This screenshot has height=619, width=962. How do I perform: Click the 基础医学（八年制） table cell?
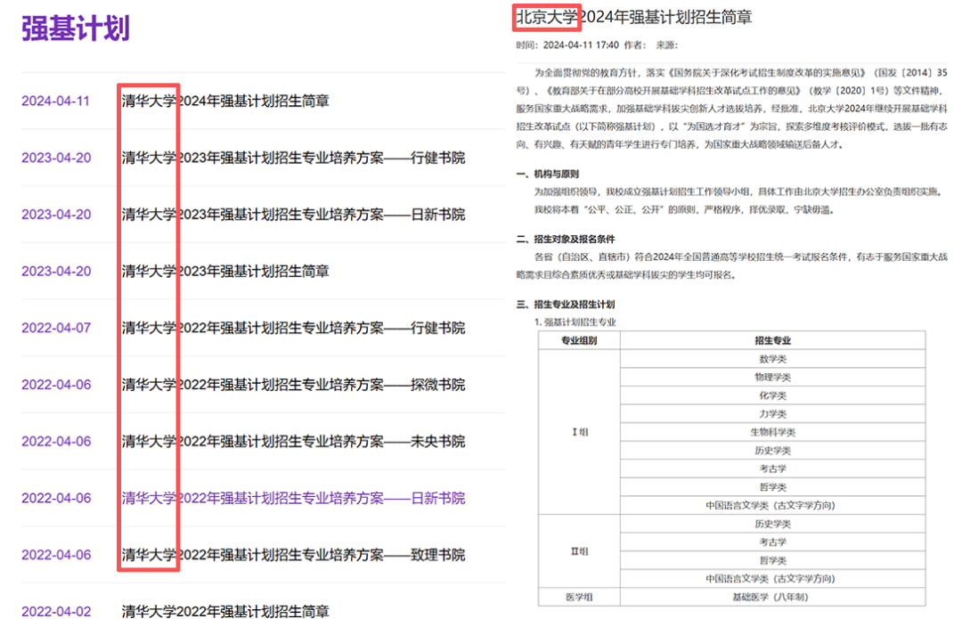pos(772,597)
